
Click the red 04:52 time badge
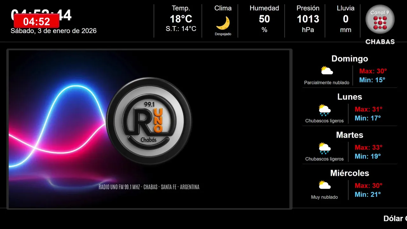[x=37, y=21]
